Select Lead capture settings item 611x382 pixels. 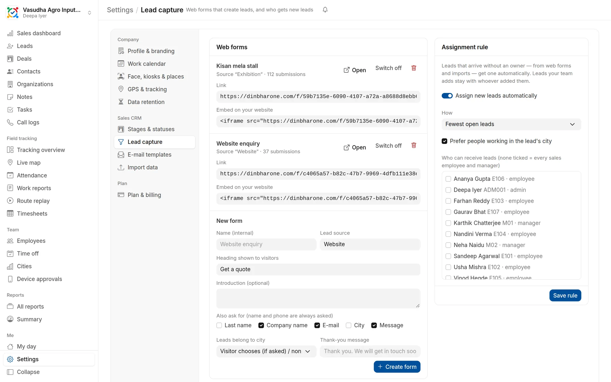click(155, 142)
